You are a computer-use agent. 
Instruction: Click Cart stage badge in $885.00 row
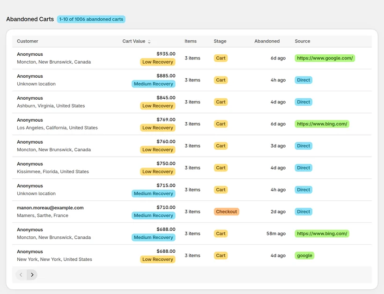point(221,80)
